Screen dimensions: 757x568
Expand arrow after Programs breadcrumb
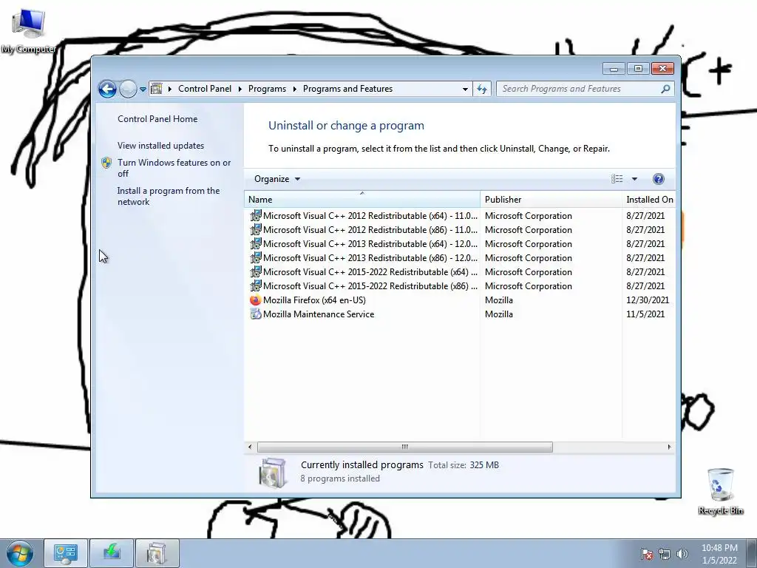(294, 89)
